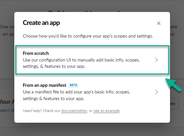This screenshot has width=184, height=136.
Task: Click the partially hidden Learn link behind dialog
Action: [7, 110]
